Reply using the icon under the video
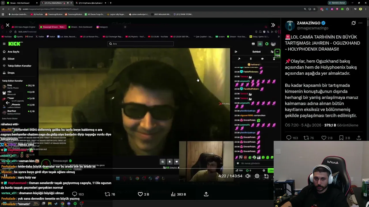Viewport: 369px width, 207px height. coord(75,194)
